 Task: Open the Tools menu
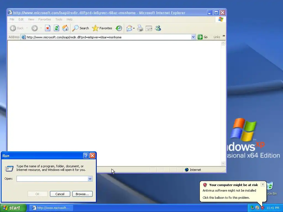click(59, 19)
